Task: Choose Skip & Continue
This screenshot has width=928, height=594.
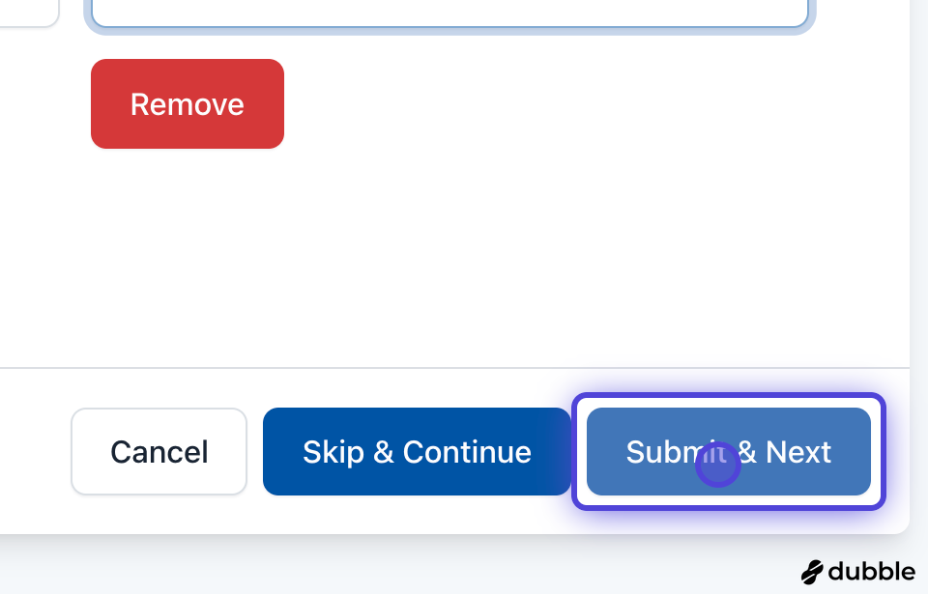Action: pos(417,452)
